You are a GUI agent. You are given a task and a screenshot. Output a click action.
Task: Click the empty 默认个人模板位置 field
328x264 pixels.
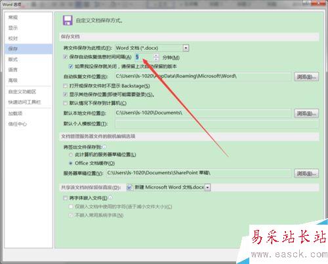point(216,124)
